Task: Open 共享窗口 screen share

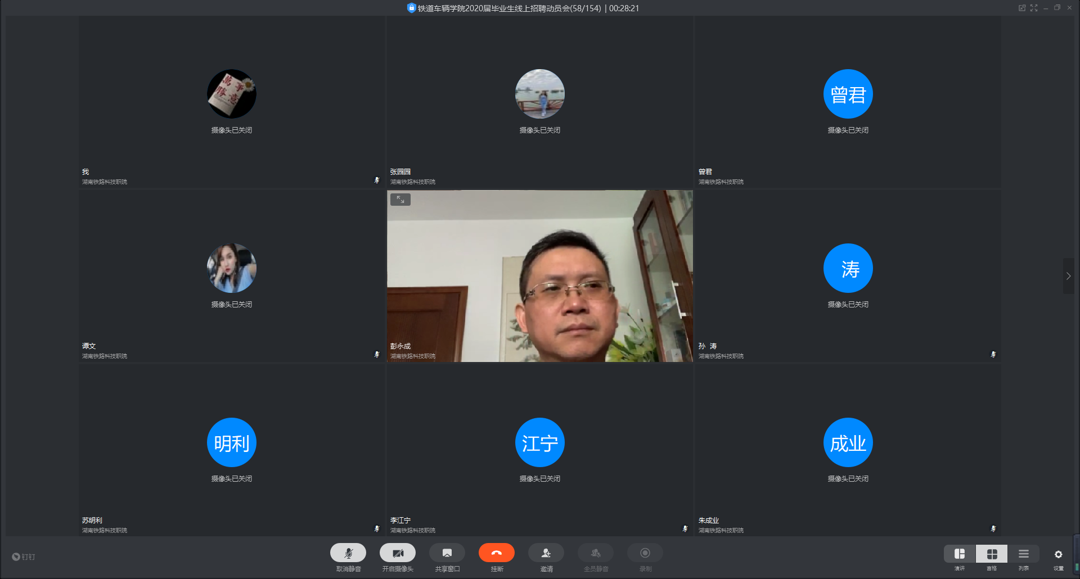Action: [x=447, y=553]
